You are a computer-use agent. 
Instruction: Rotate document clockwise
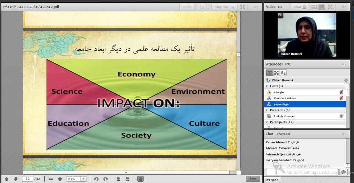[105, 179]
